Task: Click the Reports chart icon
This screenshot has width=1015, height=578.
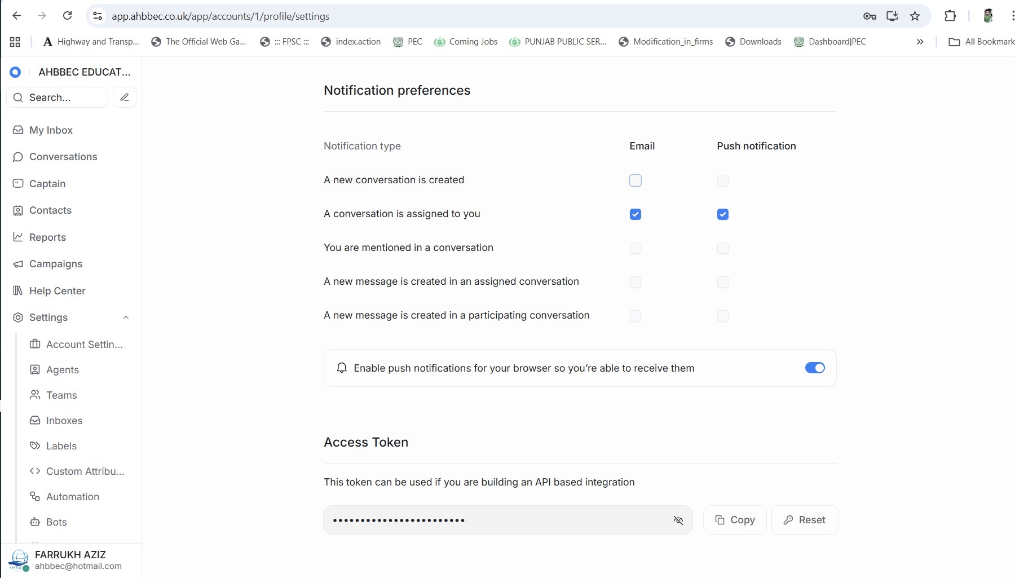Action: [18, 237]
